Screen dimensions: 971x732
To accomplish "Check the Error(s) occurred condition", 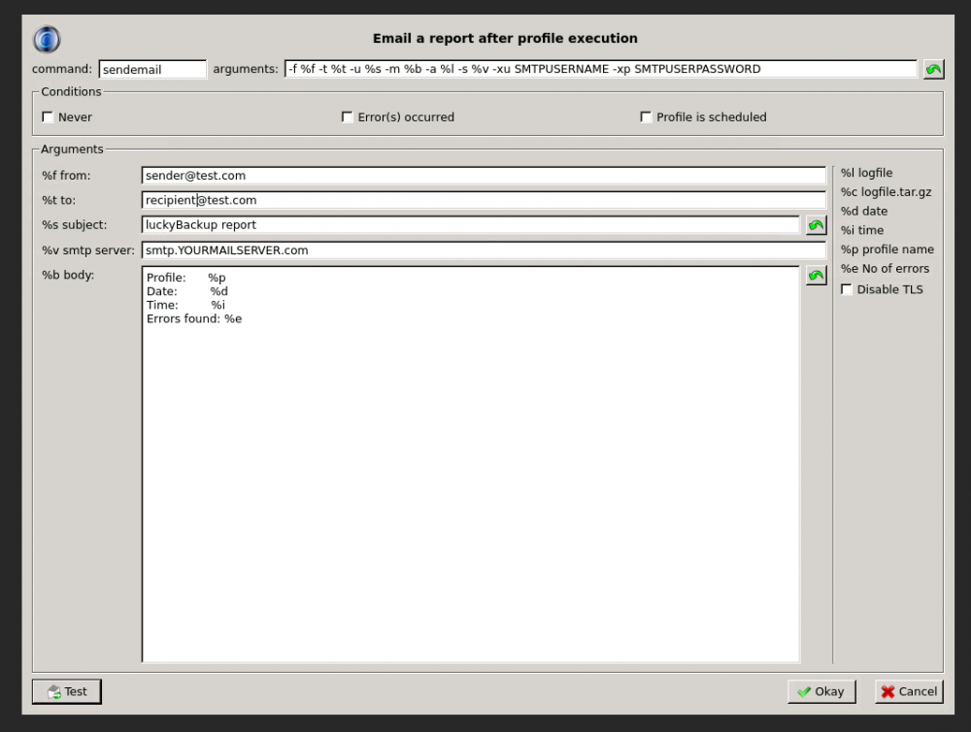I will tap(348, 117).
